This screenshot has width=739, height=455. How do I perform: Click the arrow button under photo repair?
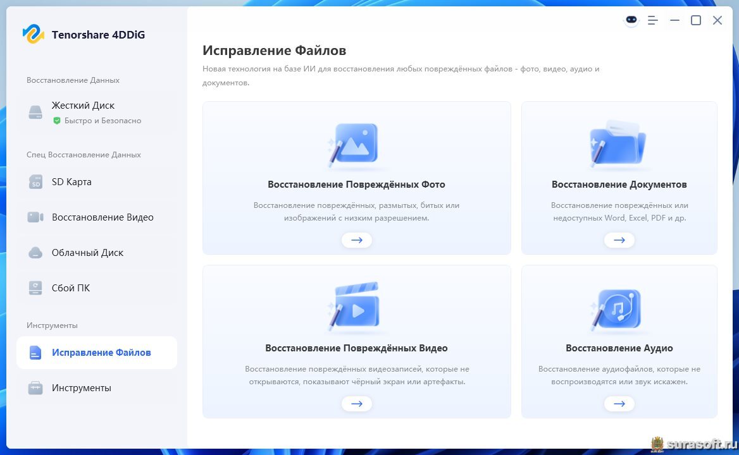[x=357, y=240]
